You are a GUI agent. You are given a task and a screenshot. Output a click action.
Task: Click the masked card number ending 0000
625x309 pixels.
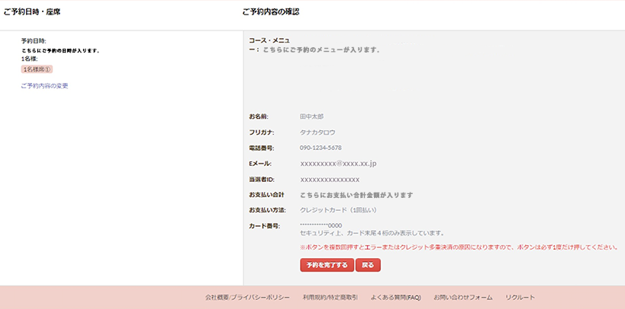321,225
